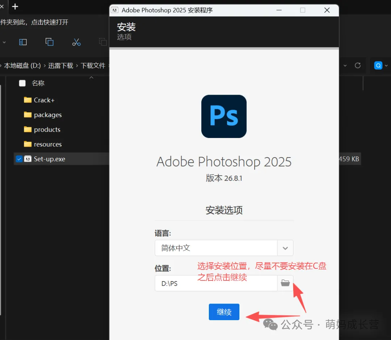This screenshot has width=391, height=340.
Task: Click the blue search icon in Explorer
Action: 378,65
